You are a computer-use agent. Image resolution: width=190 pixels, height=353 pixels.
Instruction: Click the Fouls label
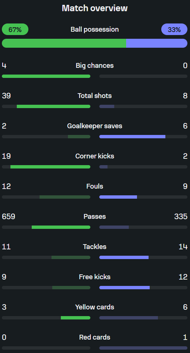coord(95,186)
